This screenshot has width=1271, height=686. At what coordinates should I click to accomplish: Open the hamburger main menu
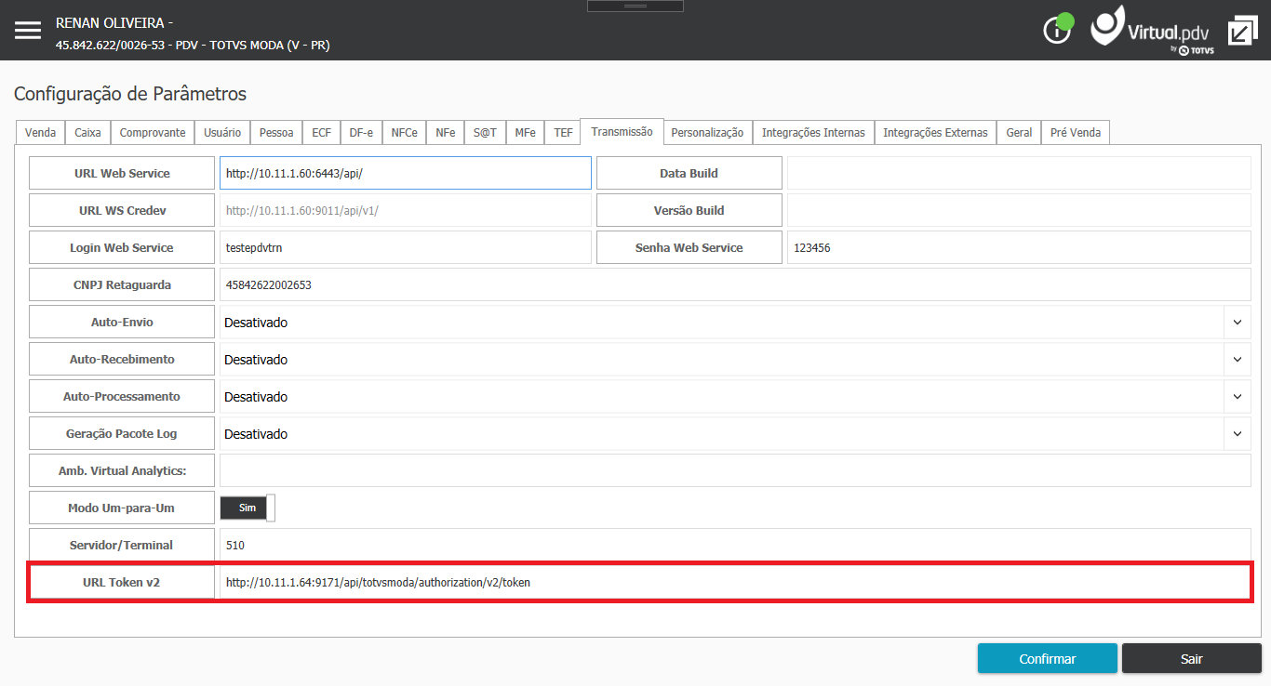click(28, 30)
